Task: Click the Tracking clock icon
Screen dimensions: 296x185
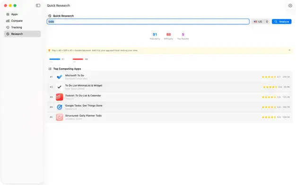Action: click(x=8, y=27)
